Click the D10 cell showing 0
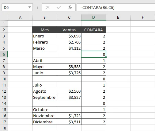155x131 pixels. pos(93,79)
